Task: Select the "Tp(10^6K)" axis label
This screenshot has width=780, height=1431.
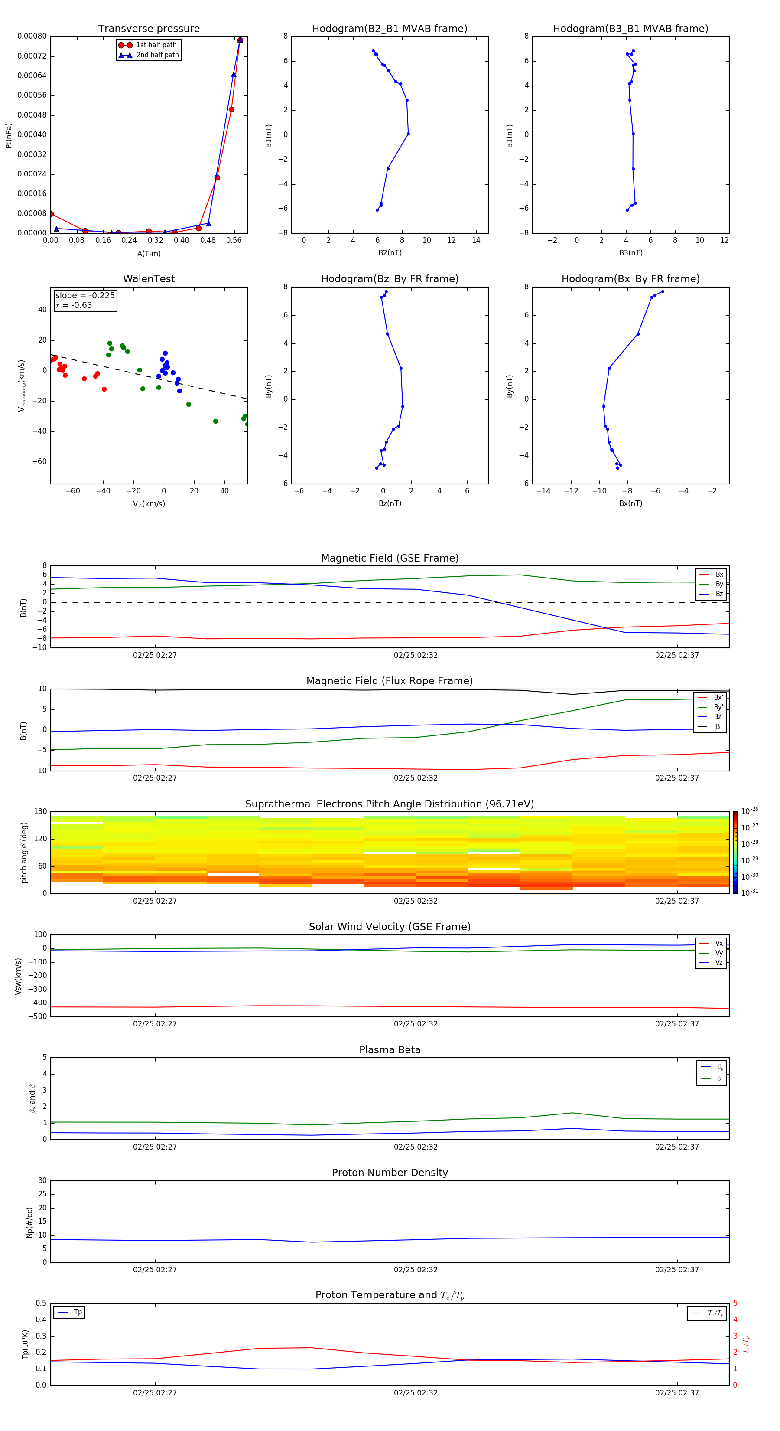Action: pyautogui.click(x=25, y=1344)
